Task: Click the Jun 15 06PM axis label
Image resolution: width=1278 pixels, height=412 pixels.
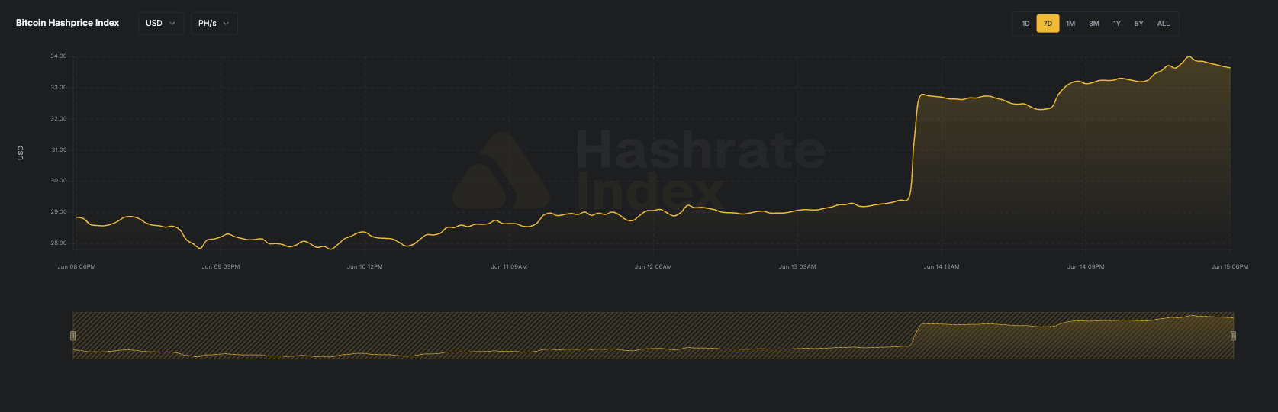Action: click(1230, 267)
